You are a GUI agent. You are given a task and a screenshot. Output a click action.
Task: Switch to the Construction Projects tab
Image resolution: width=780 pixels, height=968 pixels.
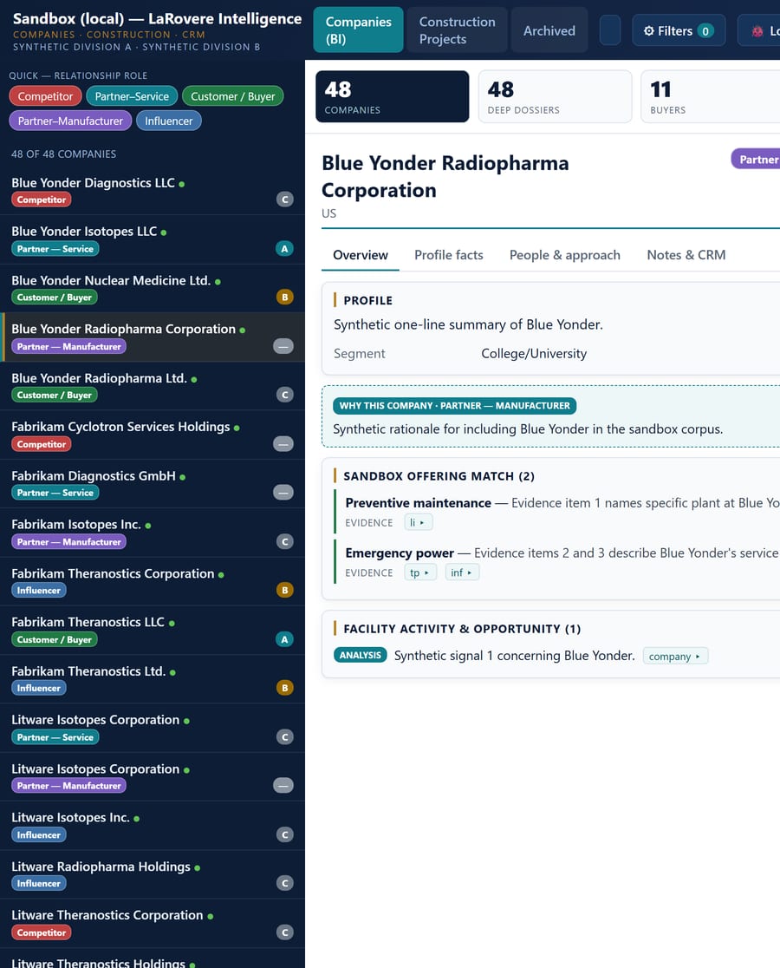pyautogui.click(x=458, y=30)
